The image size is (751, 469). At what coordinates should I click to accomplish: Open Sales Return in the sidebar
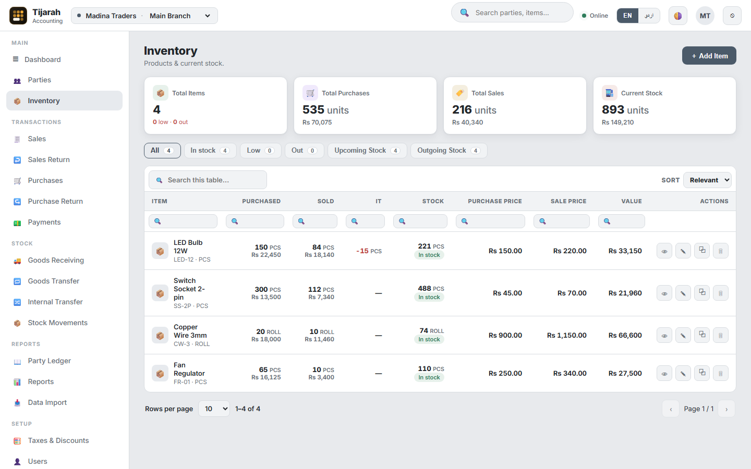click(64, 159)
